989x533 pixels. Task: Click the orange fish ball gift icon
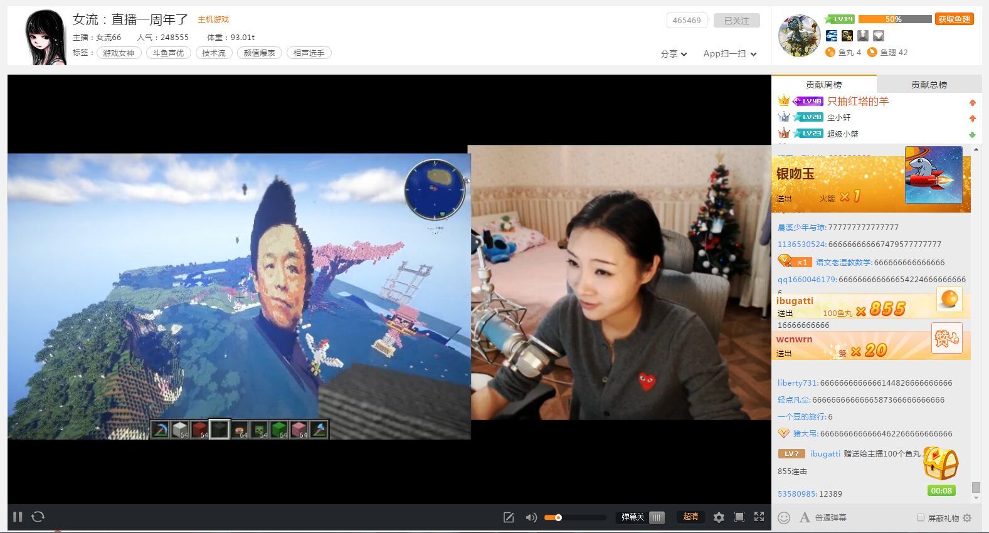pos(949,299)
